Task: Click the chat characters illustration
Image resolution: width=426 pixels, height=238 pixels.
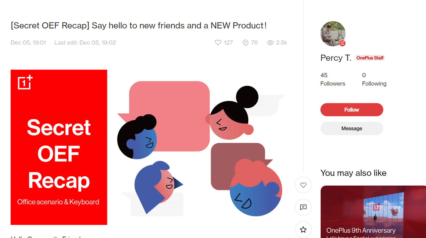Action: click(201, 148)
